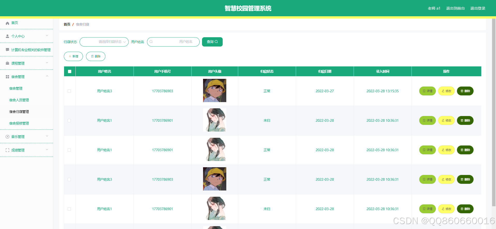Click 删除 for the fifth table row
The height and width of the screenshot is (229, 496).
pyautogui.click(x=465, y=209)
